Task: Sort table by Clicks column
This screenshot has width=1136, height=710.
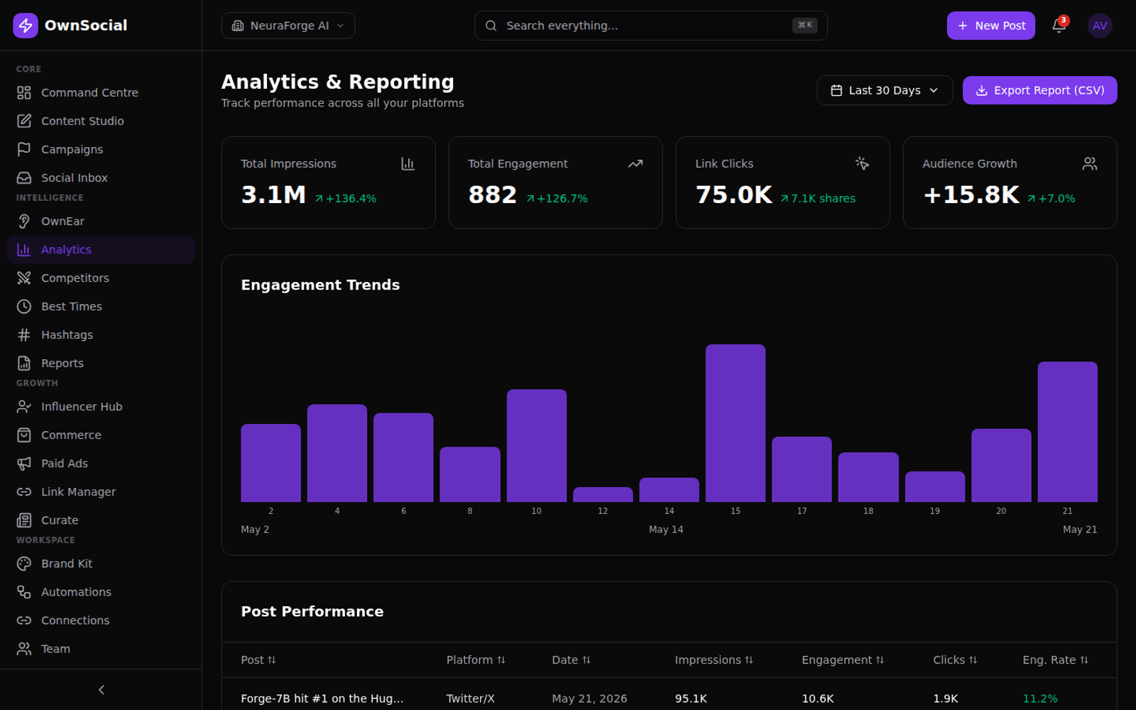Action: pyautogui.click(x=955, y=660)
